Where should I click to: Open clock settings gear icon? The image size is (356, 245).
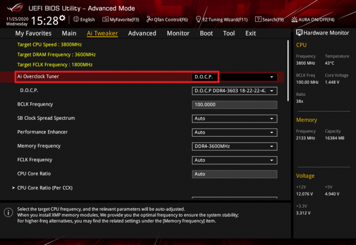click(x=62, y=17)
